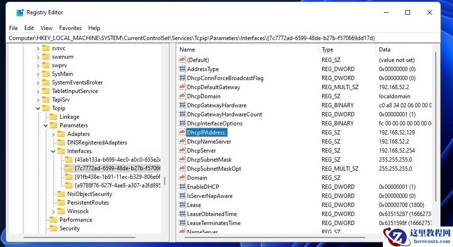Click the DhcpServer string icon
The width and height of the screenshot is (453, 247).
point(182,150)
